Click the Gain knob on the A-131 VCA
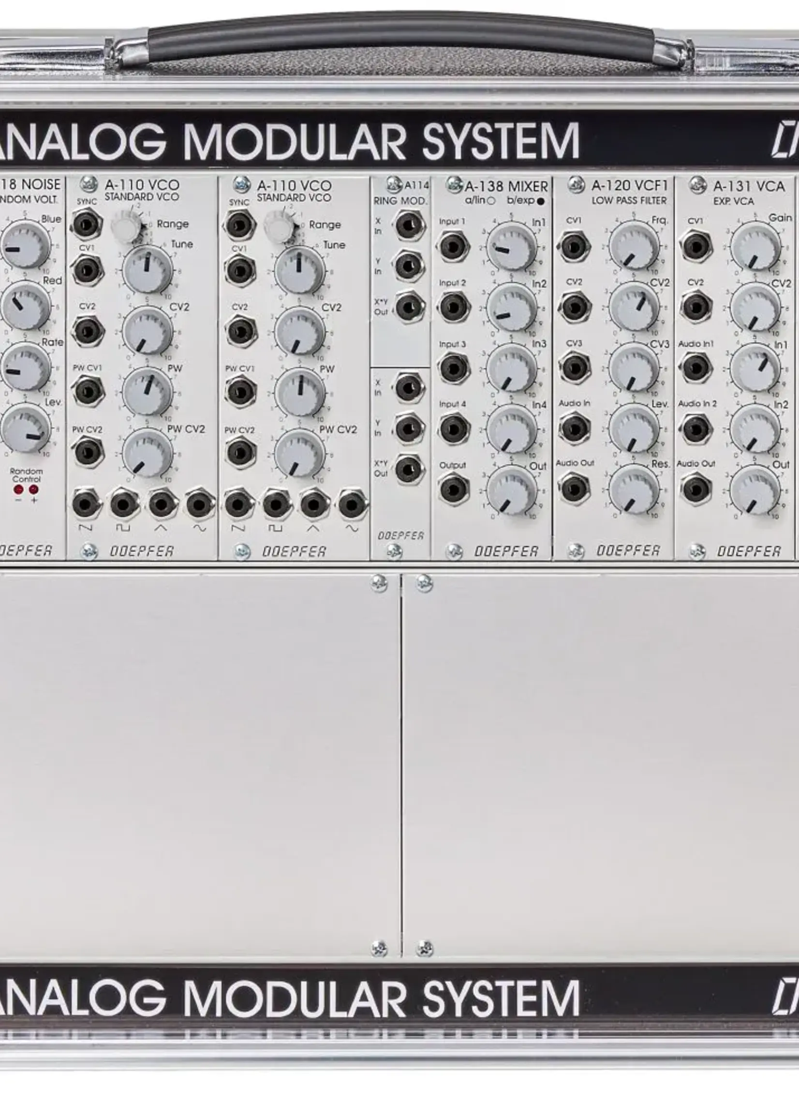The width and height of the screenshot is (799, 1119). click(x=755, y=245)
